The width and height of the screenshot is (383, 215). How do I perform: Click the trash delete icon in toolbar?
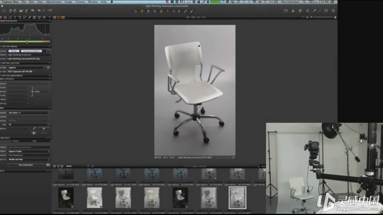coord(27,11)
